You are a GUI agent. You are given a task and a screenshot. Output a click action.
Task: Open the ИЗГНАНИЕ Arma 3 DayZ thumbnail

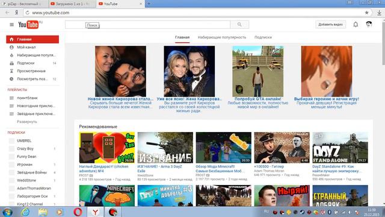[x=165, y=148]
